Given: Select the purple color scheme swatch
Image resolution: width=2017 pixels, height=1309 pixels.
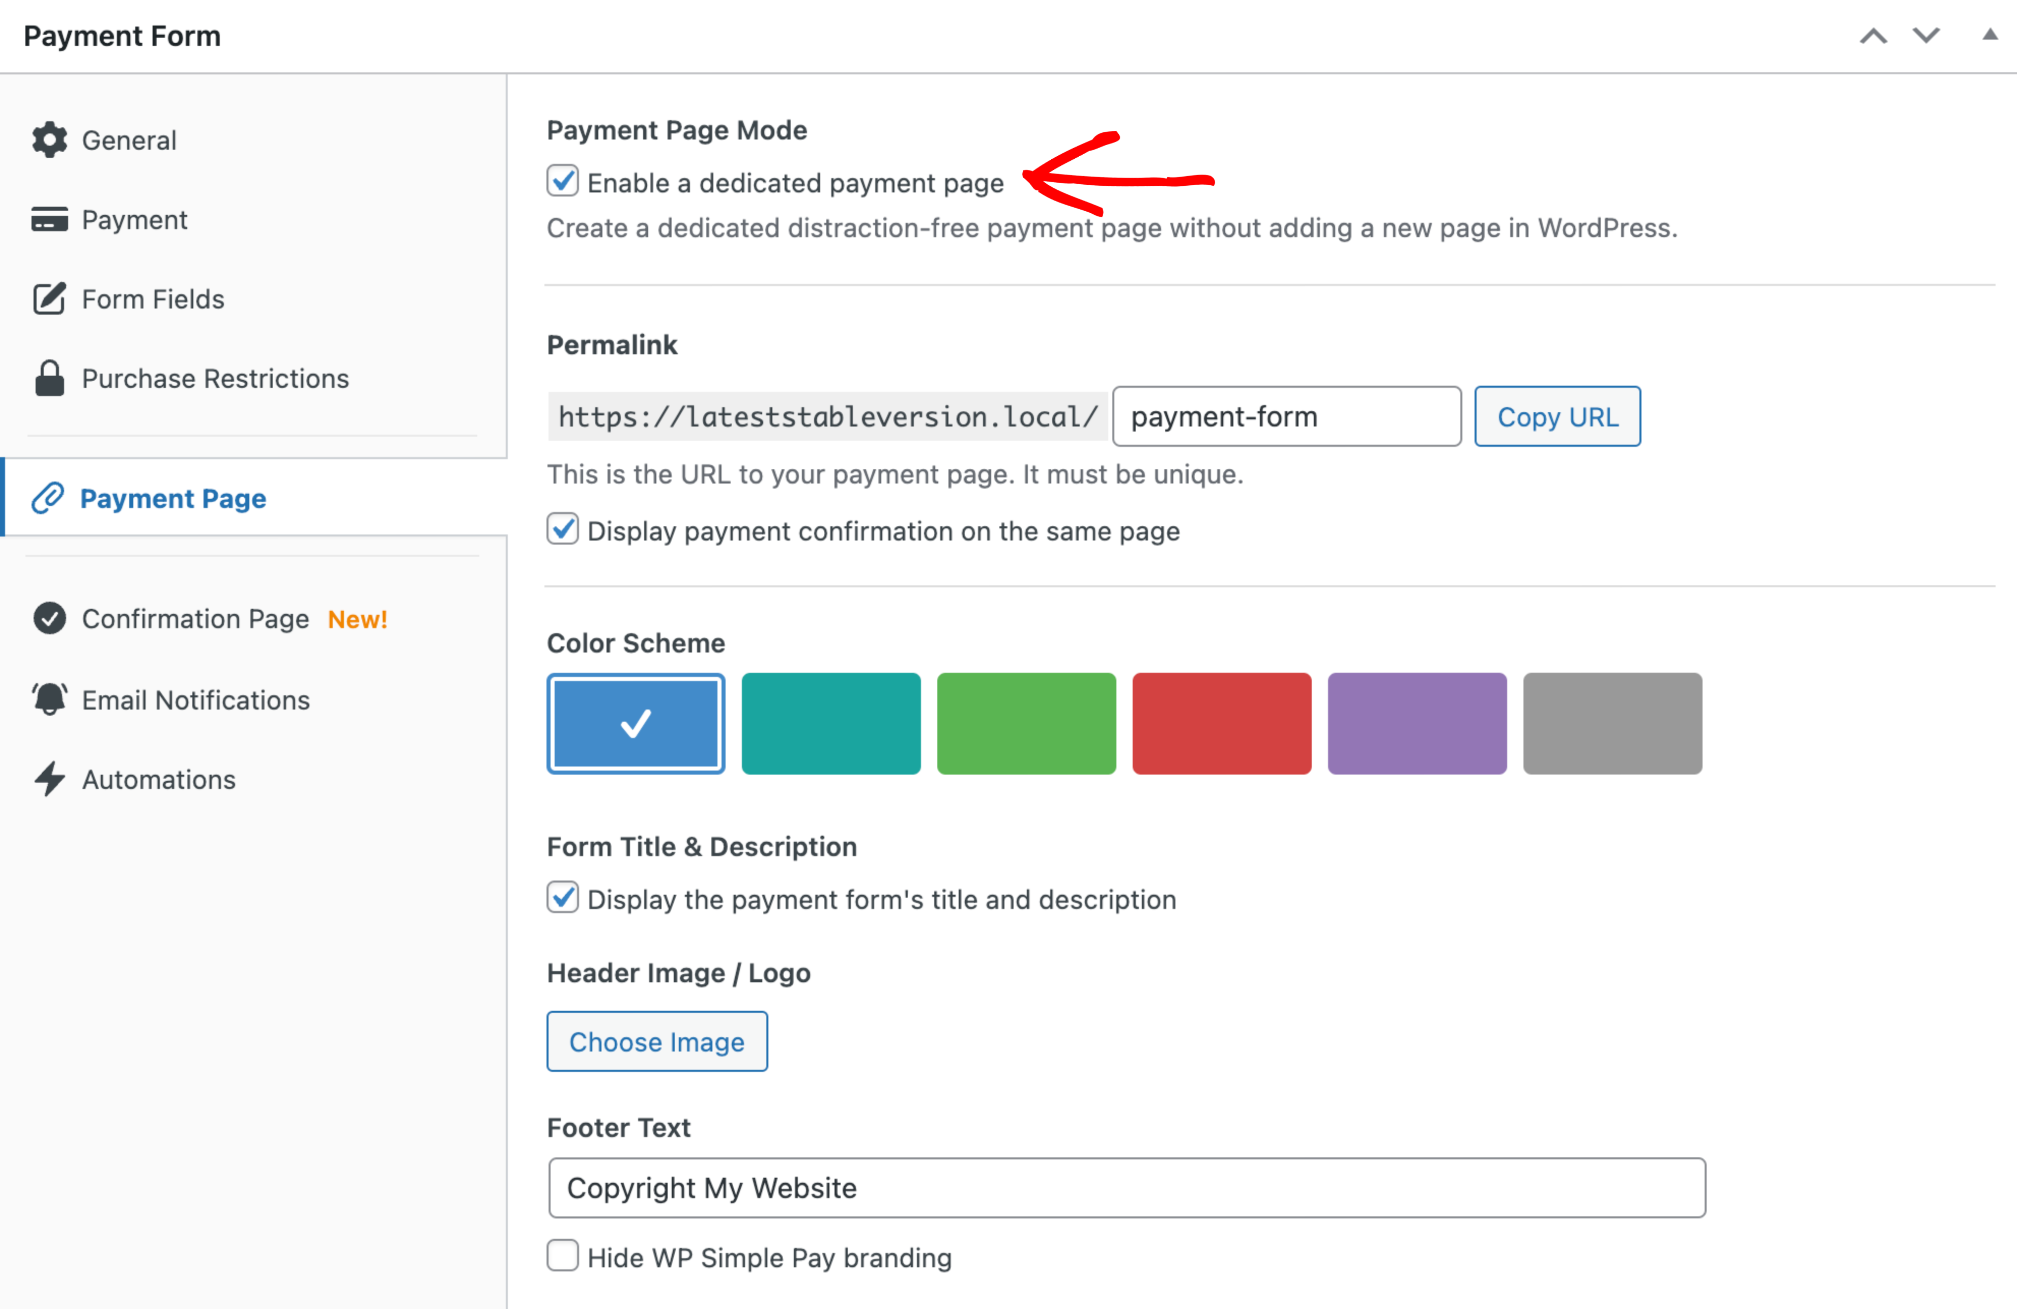Looking at the screenshot, I should tap(1417, 723).
